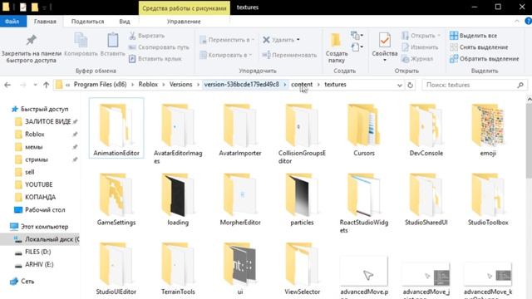Image resolution: width=532 pixels, height=299 pixels.
Task: Navigate to content breadcrumb
Action: [x=302, y=85]
